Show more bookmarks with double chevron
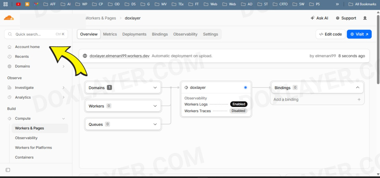Screen dimensions: 380x178 [337, 4]
